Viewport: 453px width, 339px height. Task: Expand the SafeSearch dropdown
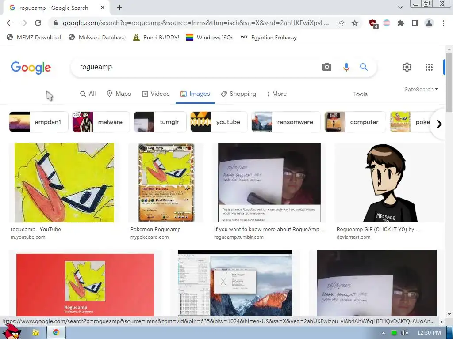click(x=421, y=89)
